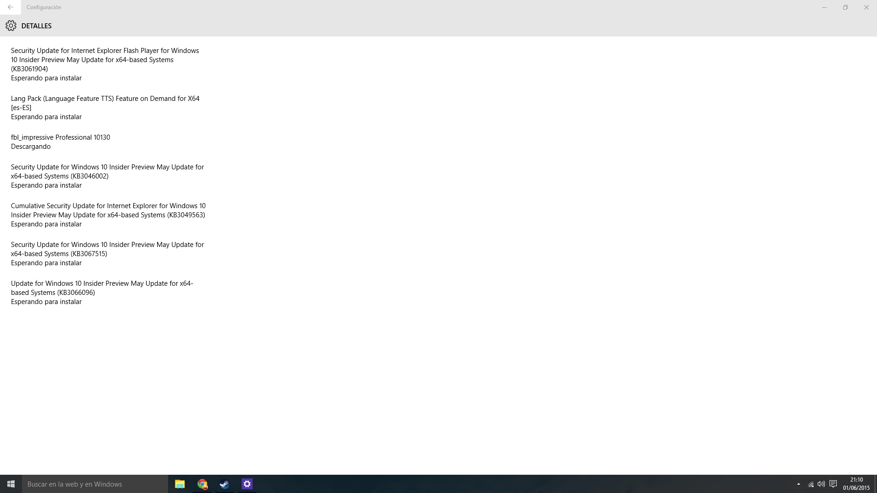877x493 pixels.
Task: Switch to the Settings app in the taskbar
Action: [x=247, y=484]
